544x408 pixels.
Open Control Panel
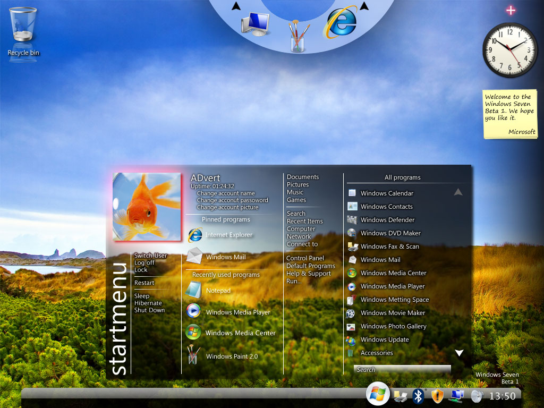(305, 258)
